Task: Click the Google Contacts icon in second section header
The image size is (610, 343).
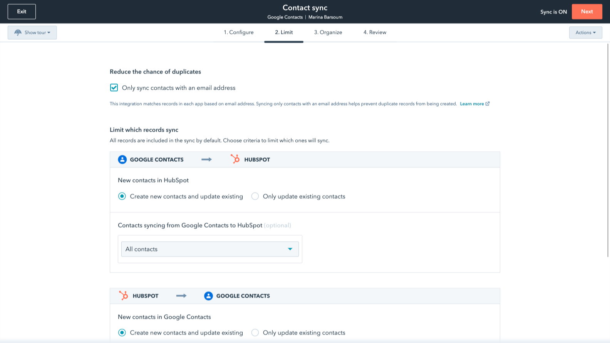Action: (x=208, y=296)
